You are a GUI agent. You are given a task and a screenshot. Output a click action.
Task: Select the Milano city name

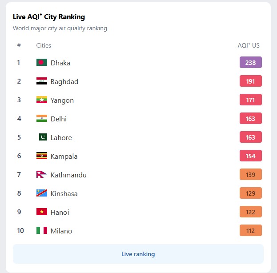61,231
